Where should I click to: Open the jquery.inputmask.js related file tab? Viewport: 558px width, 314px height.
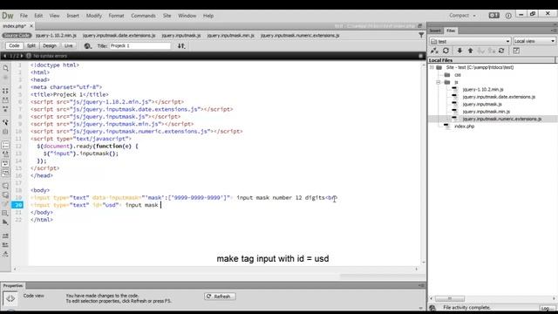click(181, 35)
